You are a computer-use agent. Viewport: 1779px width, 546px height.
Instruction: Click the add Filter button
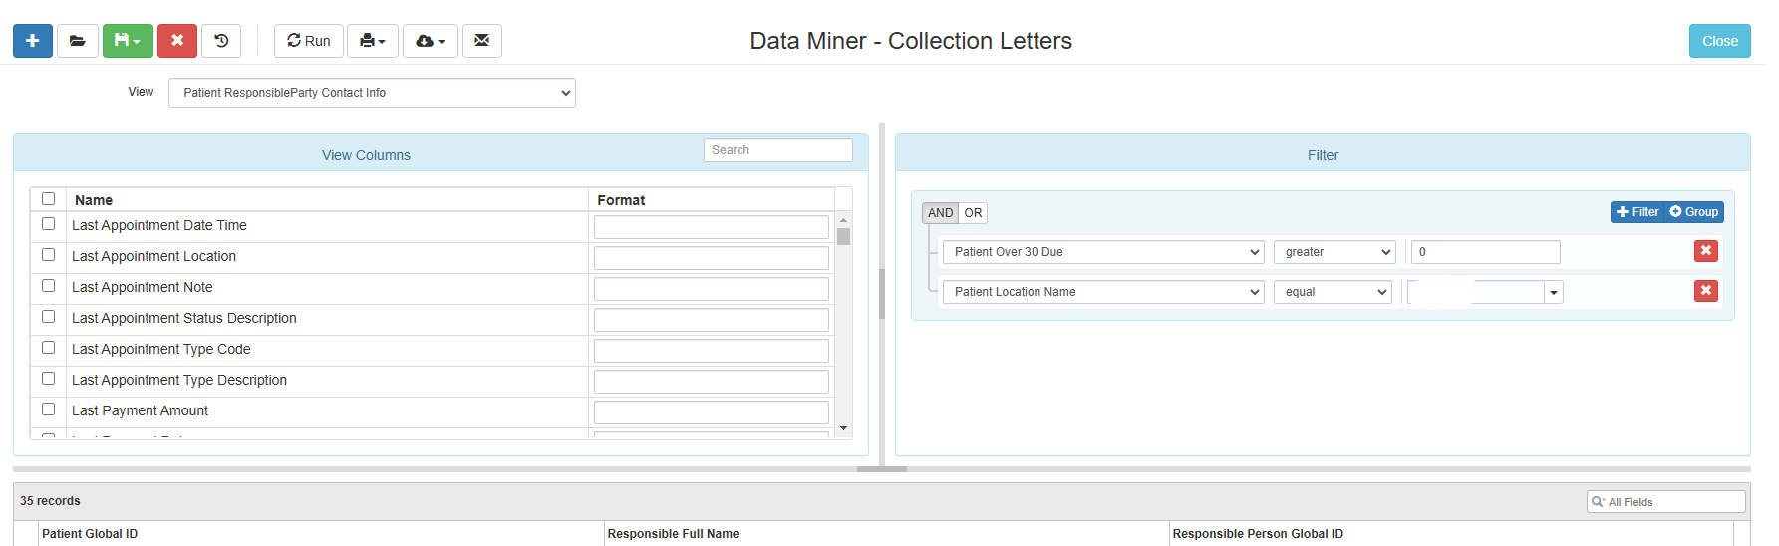1637,212
